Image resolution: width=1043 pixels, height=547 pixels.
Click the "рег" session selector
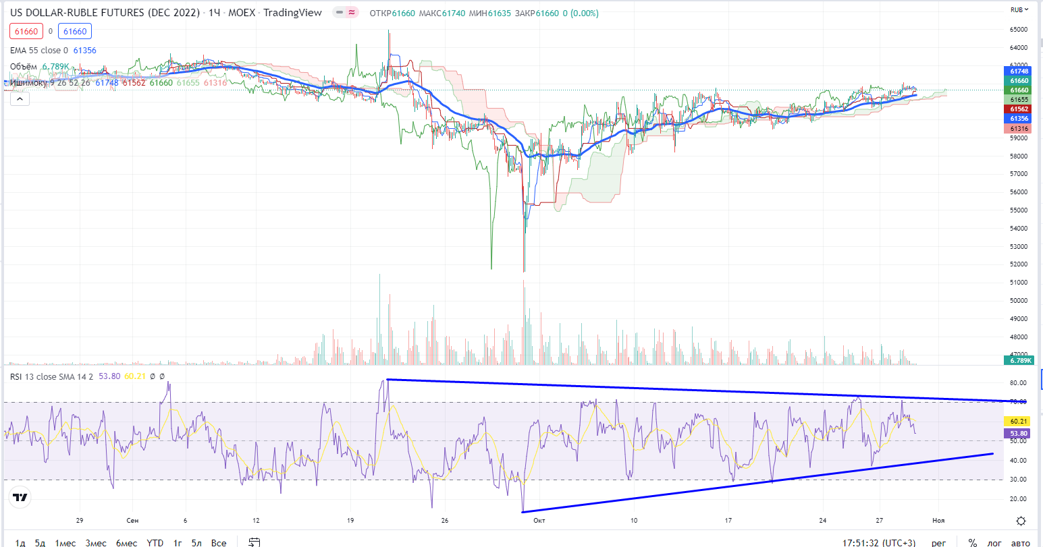point(938,542)
